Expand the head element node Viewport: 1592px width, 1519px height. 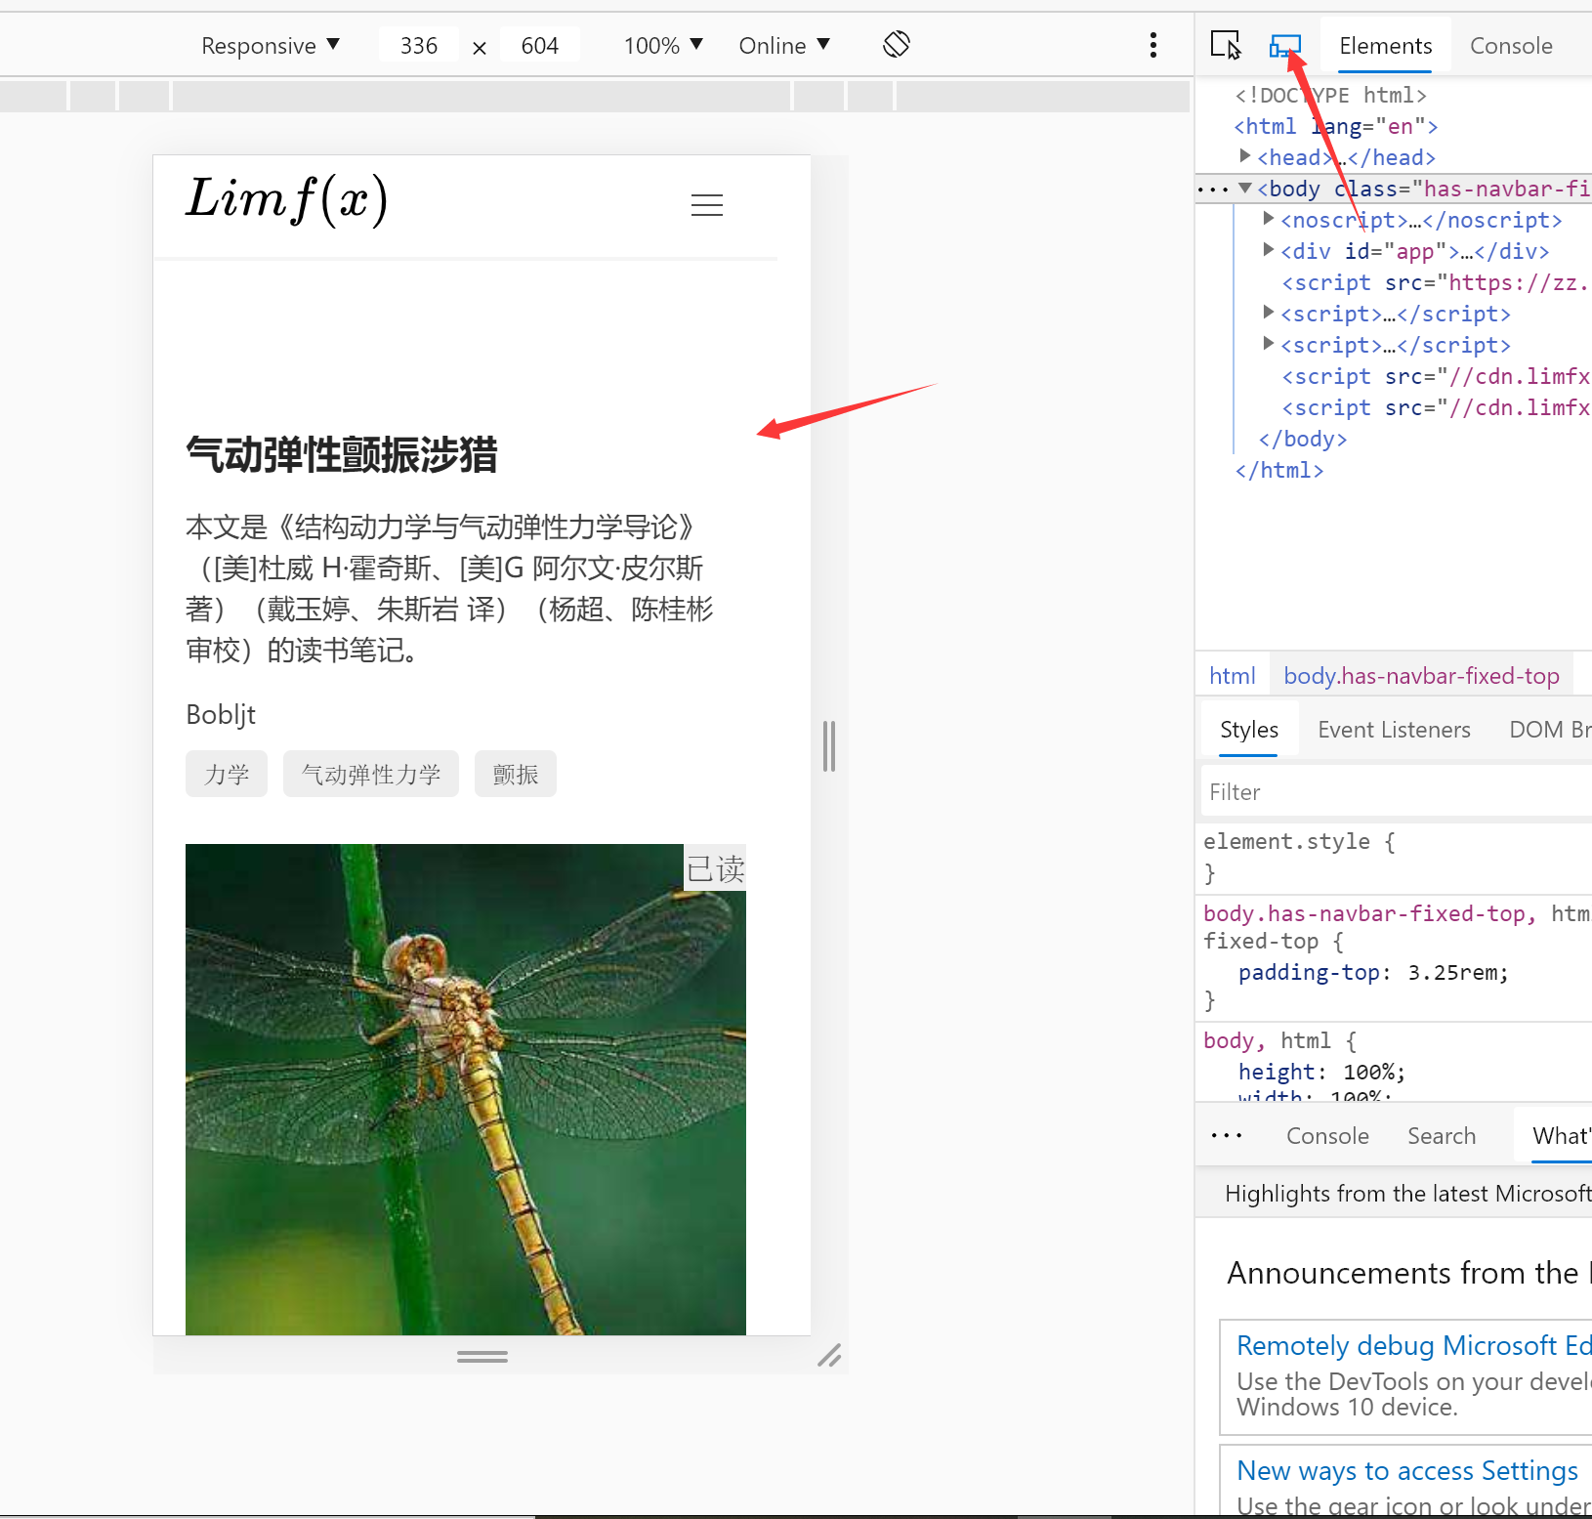(1244, 156)
